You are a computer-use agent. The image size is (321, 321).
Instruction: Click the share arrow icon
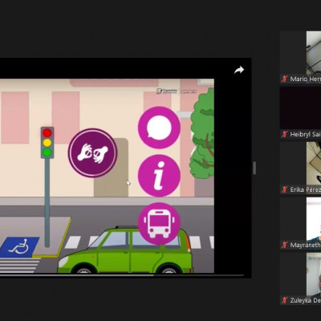click(x=239, y=70)
